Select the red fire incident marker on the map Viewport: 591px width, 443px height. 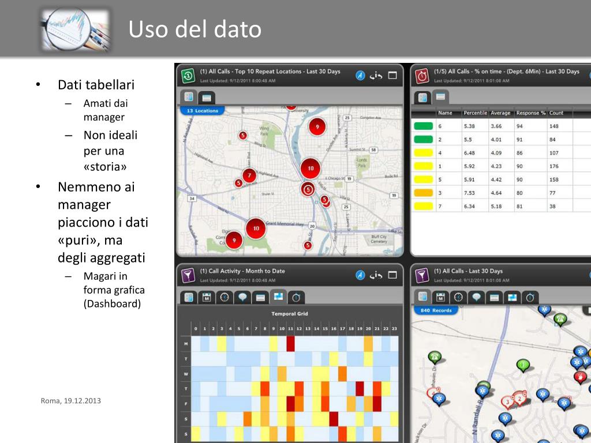[x=580, y=377]
